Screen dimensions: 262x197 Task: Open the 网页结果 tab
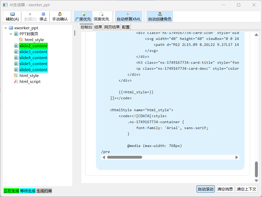[x=112, y=27]
